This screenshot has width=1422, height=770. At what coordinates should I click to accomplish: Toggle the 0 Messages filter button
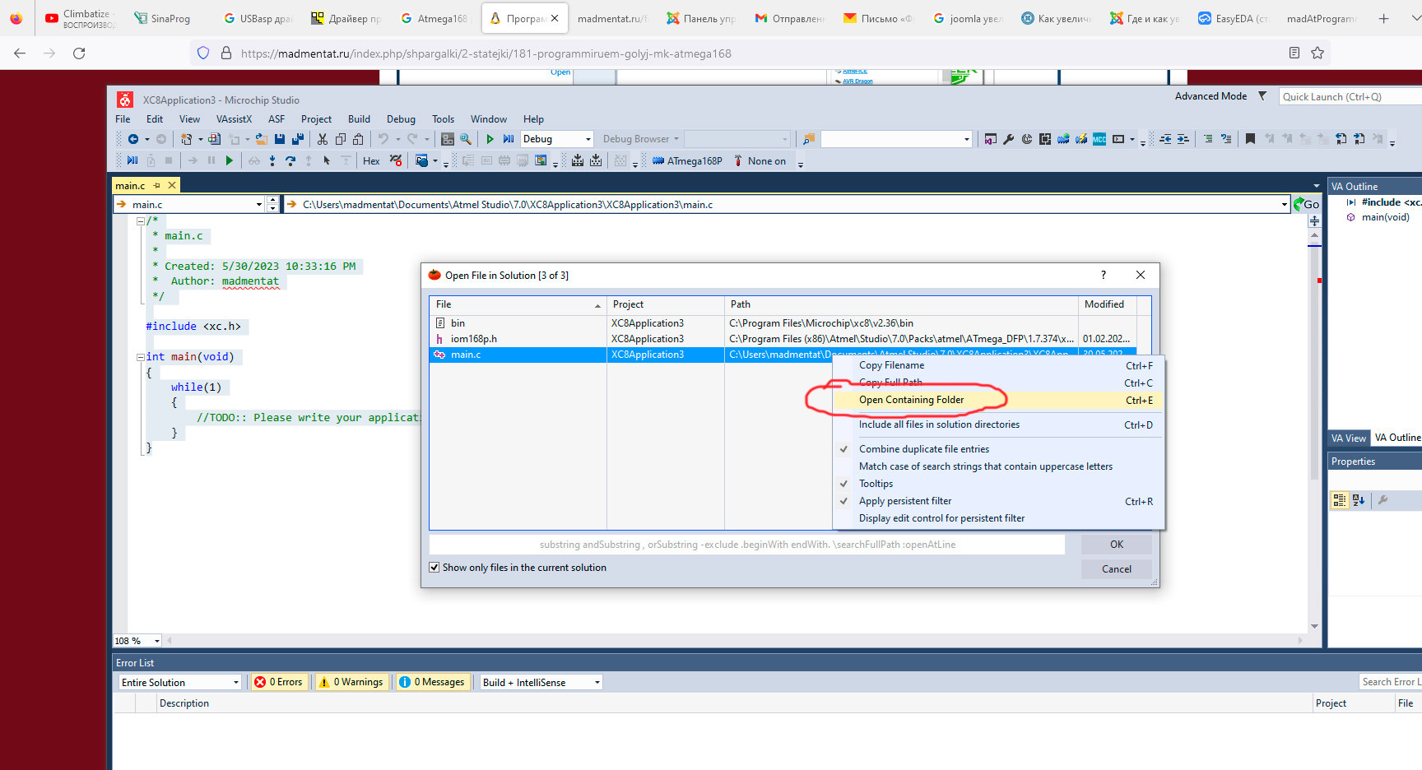432,682
